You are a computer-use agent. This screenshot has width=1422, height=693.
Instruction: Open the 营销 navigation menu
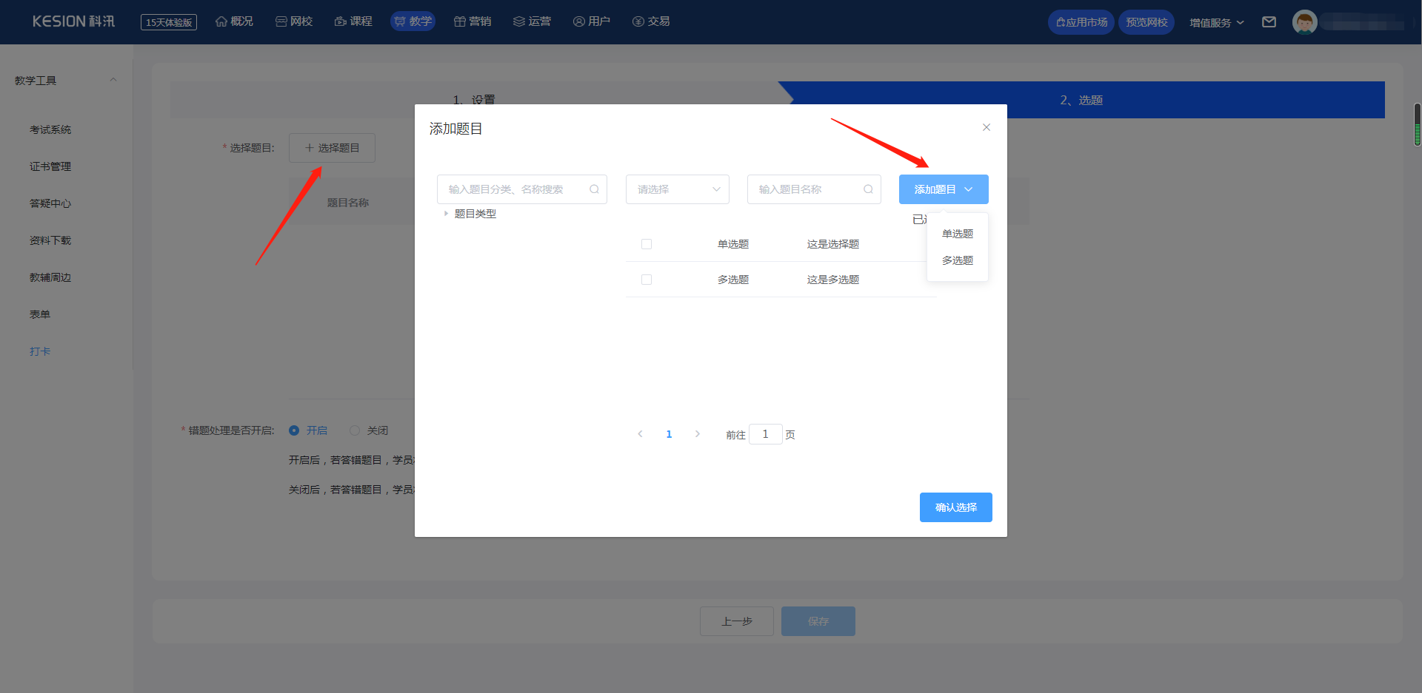pos(473,21)
